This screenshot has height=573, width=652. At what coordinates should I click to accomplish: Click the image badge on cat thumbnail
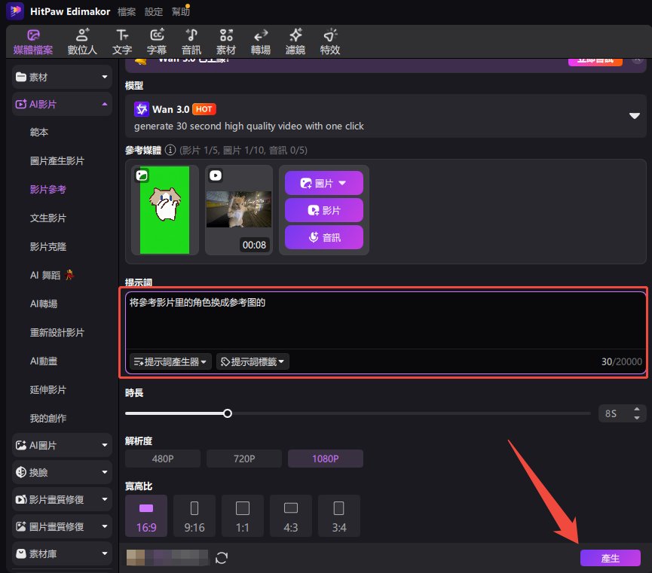(x=142, y=175)
